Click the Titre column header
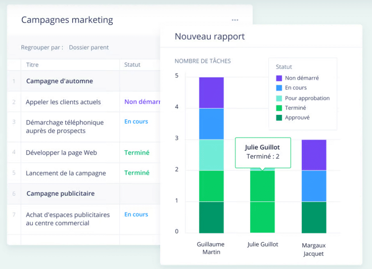Image resolution: width=372 pixels, height=269 pixels. tap(32, 65)
